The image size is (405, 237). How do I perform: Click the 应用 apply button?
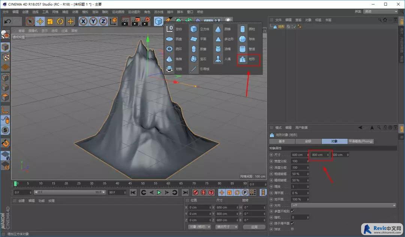coord(254,227)
